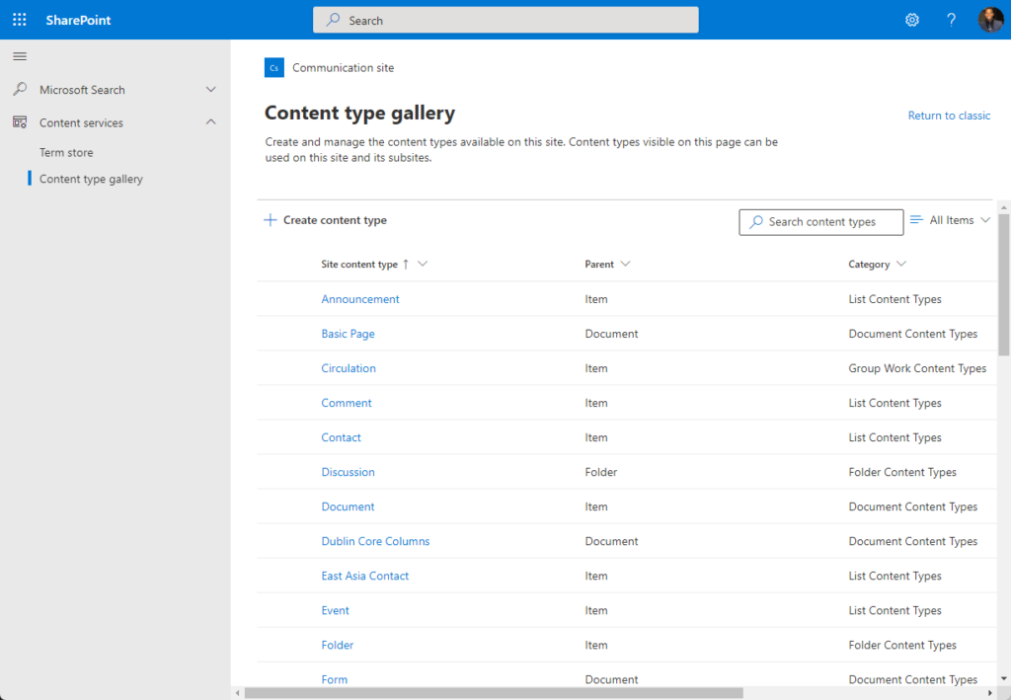Click List Content Types in East Asia Contact row
This screenshot has height=700, width=1011.
coord(894,576)
